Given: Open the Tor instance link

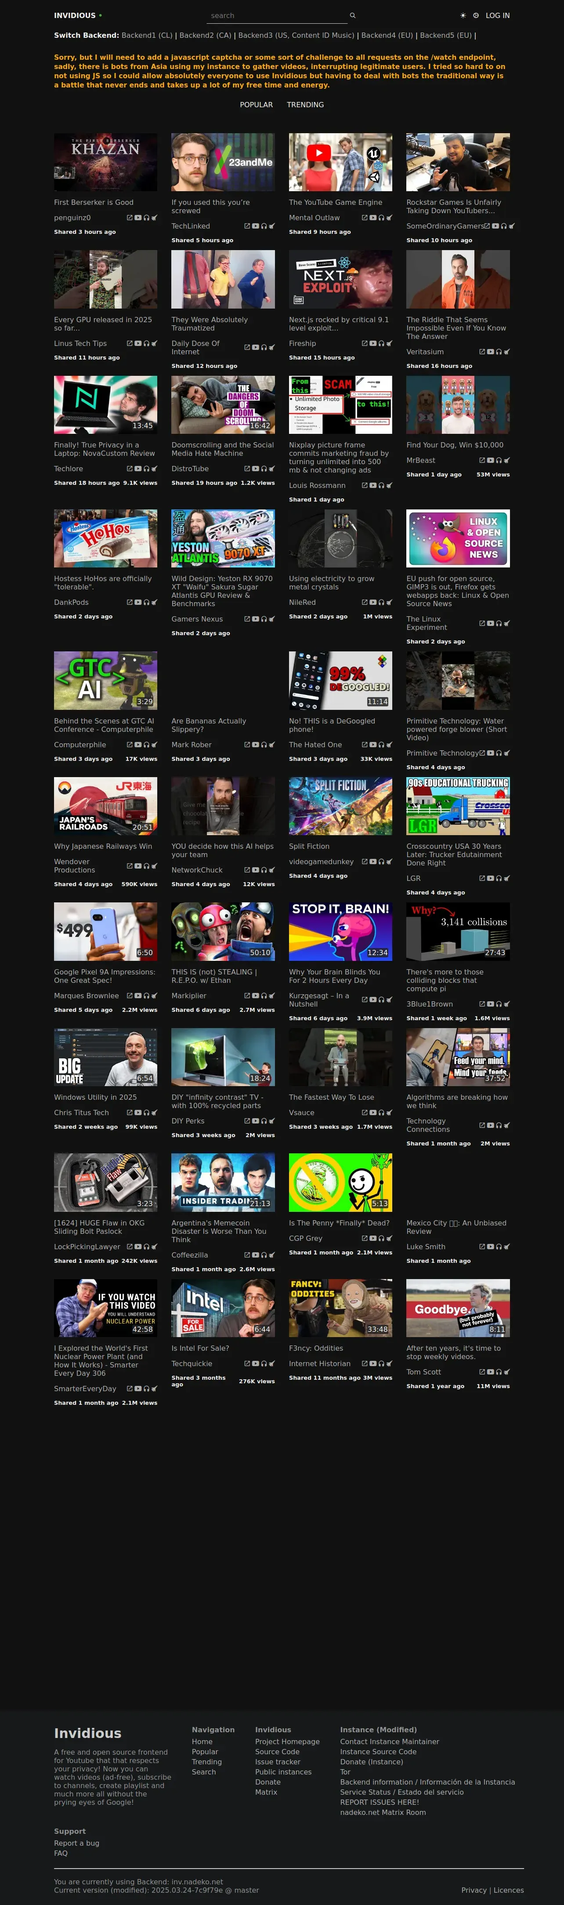Looking at the screenshot, I should coord(345,1772).
